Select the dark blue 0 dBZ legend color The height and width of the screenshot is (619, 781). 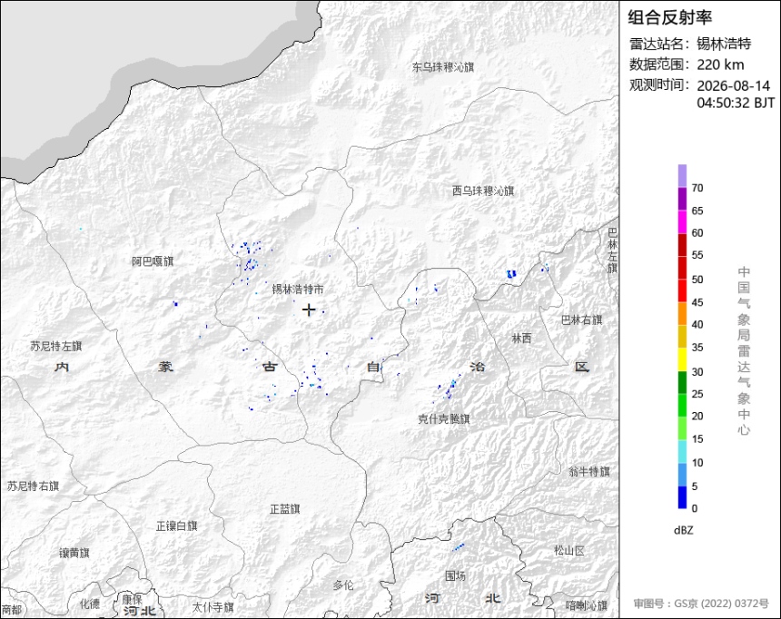click(x=682, y=497)
